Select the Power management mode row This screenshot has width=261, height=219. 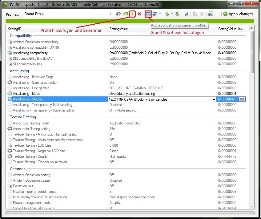[126, 203]
